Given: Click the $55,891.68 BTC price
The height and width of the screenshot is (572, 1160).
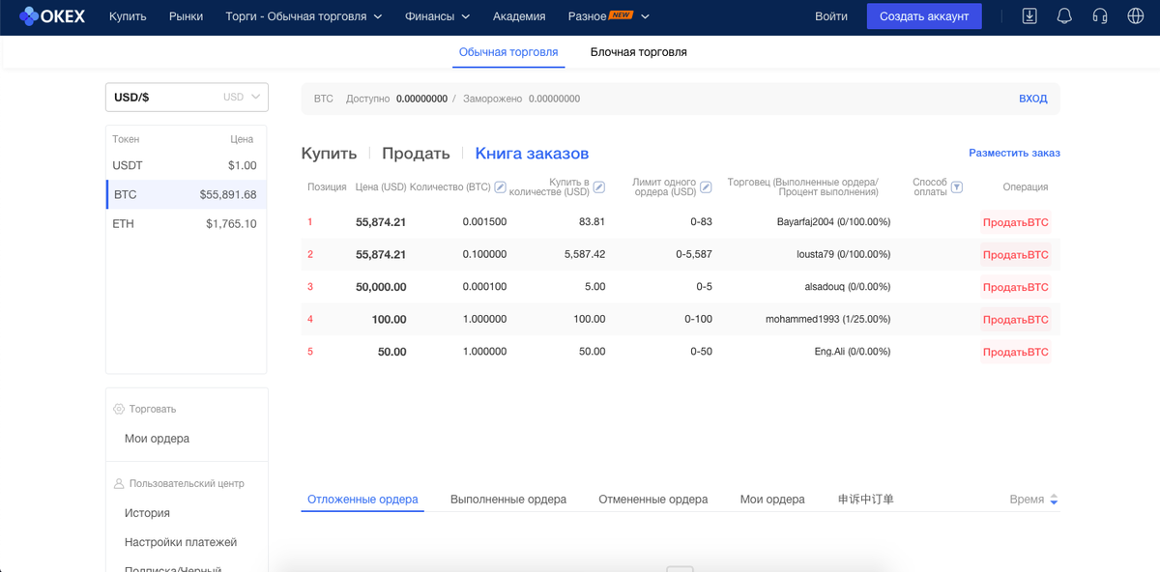Looking at the screenshot, I should (x=228, y=194).
